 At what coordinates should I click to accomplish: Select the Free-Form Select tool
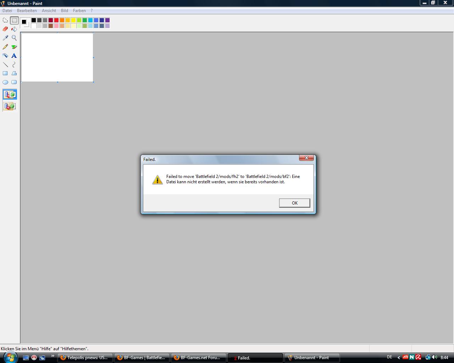5,20
